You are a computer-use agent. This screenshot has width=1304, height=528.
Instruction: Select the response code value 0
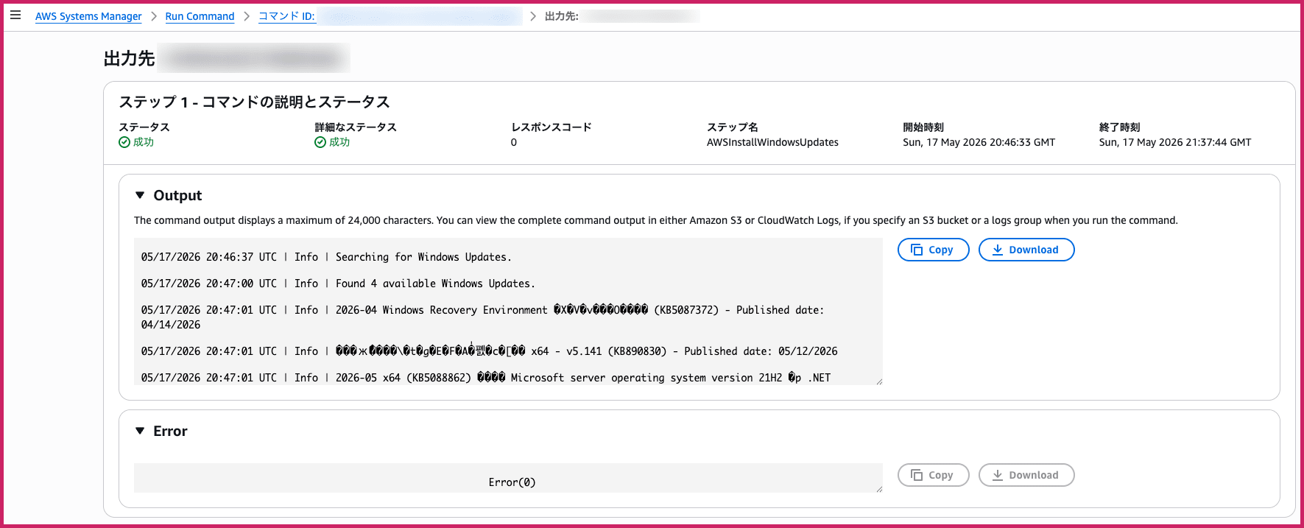coord(514,142)
